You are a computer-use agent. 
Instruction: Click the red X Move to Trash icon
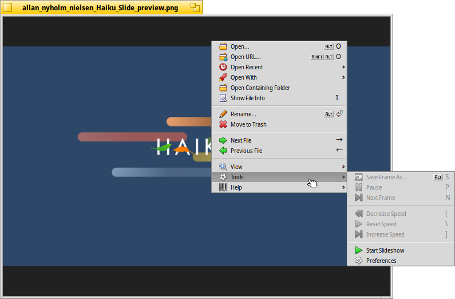[223, 124]
